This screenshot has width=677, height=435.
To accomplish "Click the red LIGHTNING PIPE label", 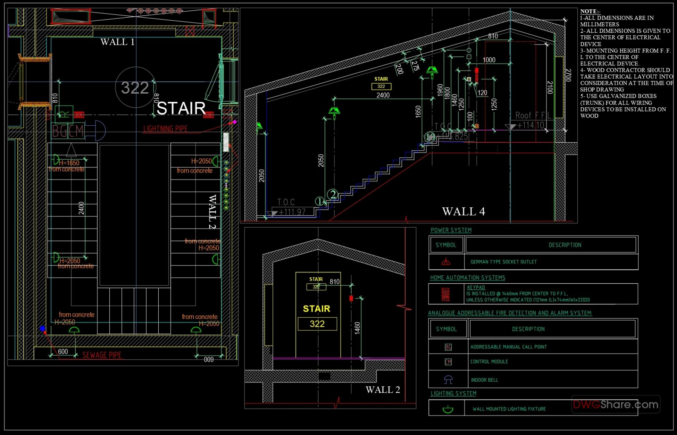I will coord(165,128).
